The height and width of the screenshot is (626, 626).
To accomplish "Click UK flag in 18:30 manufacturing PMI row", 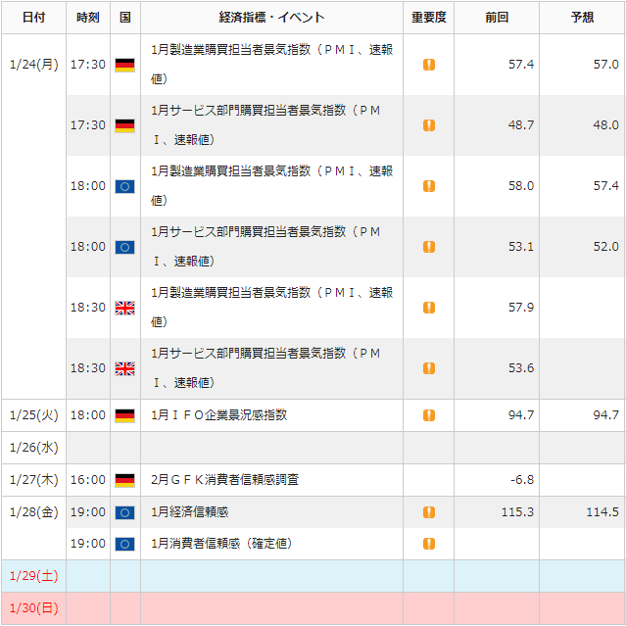I will [x=125, y=308].
